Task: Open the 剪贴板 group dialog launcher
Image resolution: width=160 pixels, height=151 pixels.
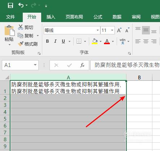Action: 39,53
